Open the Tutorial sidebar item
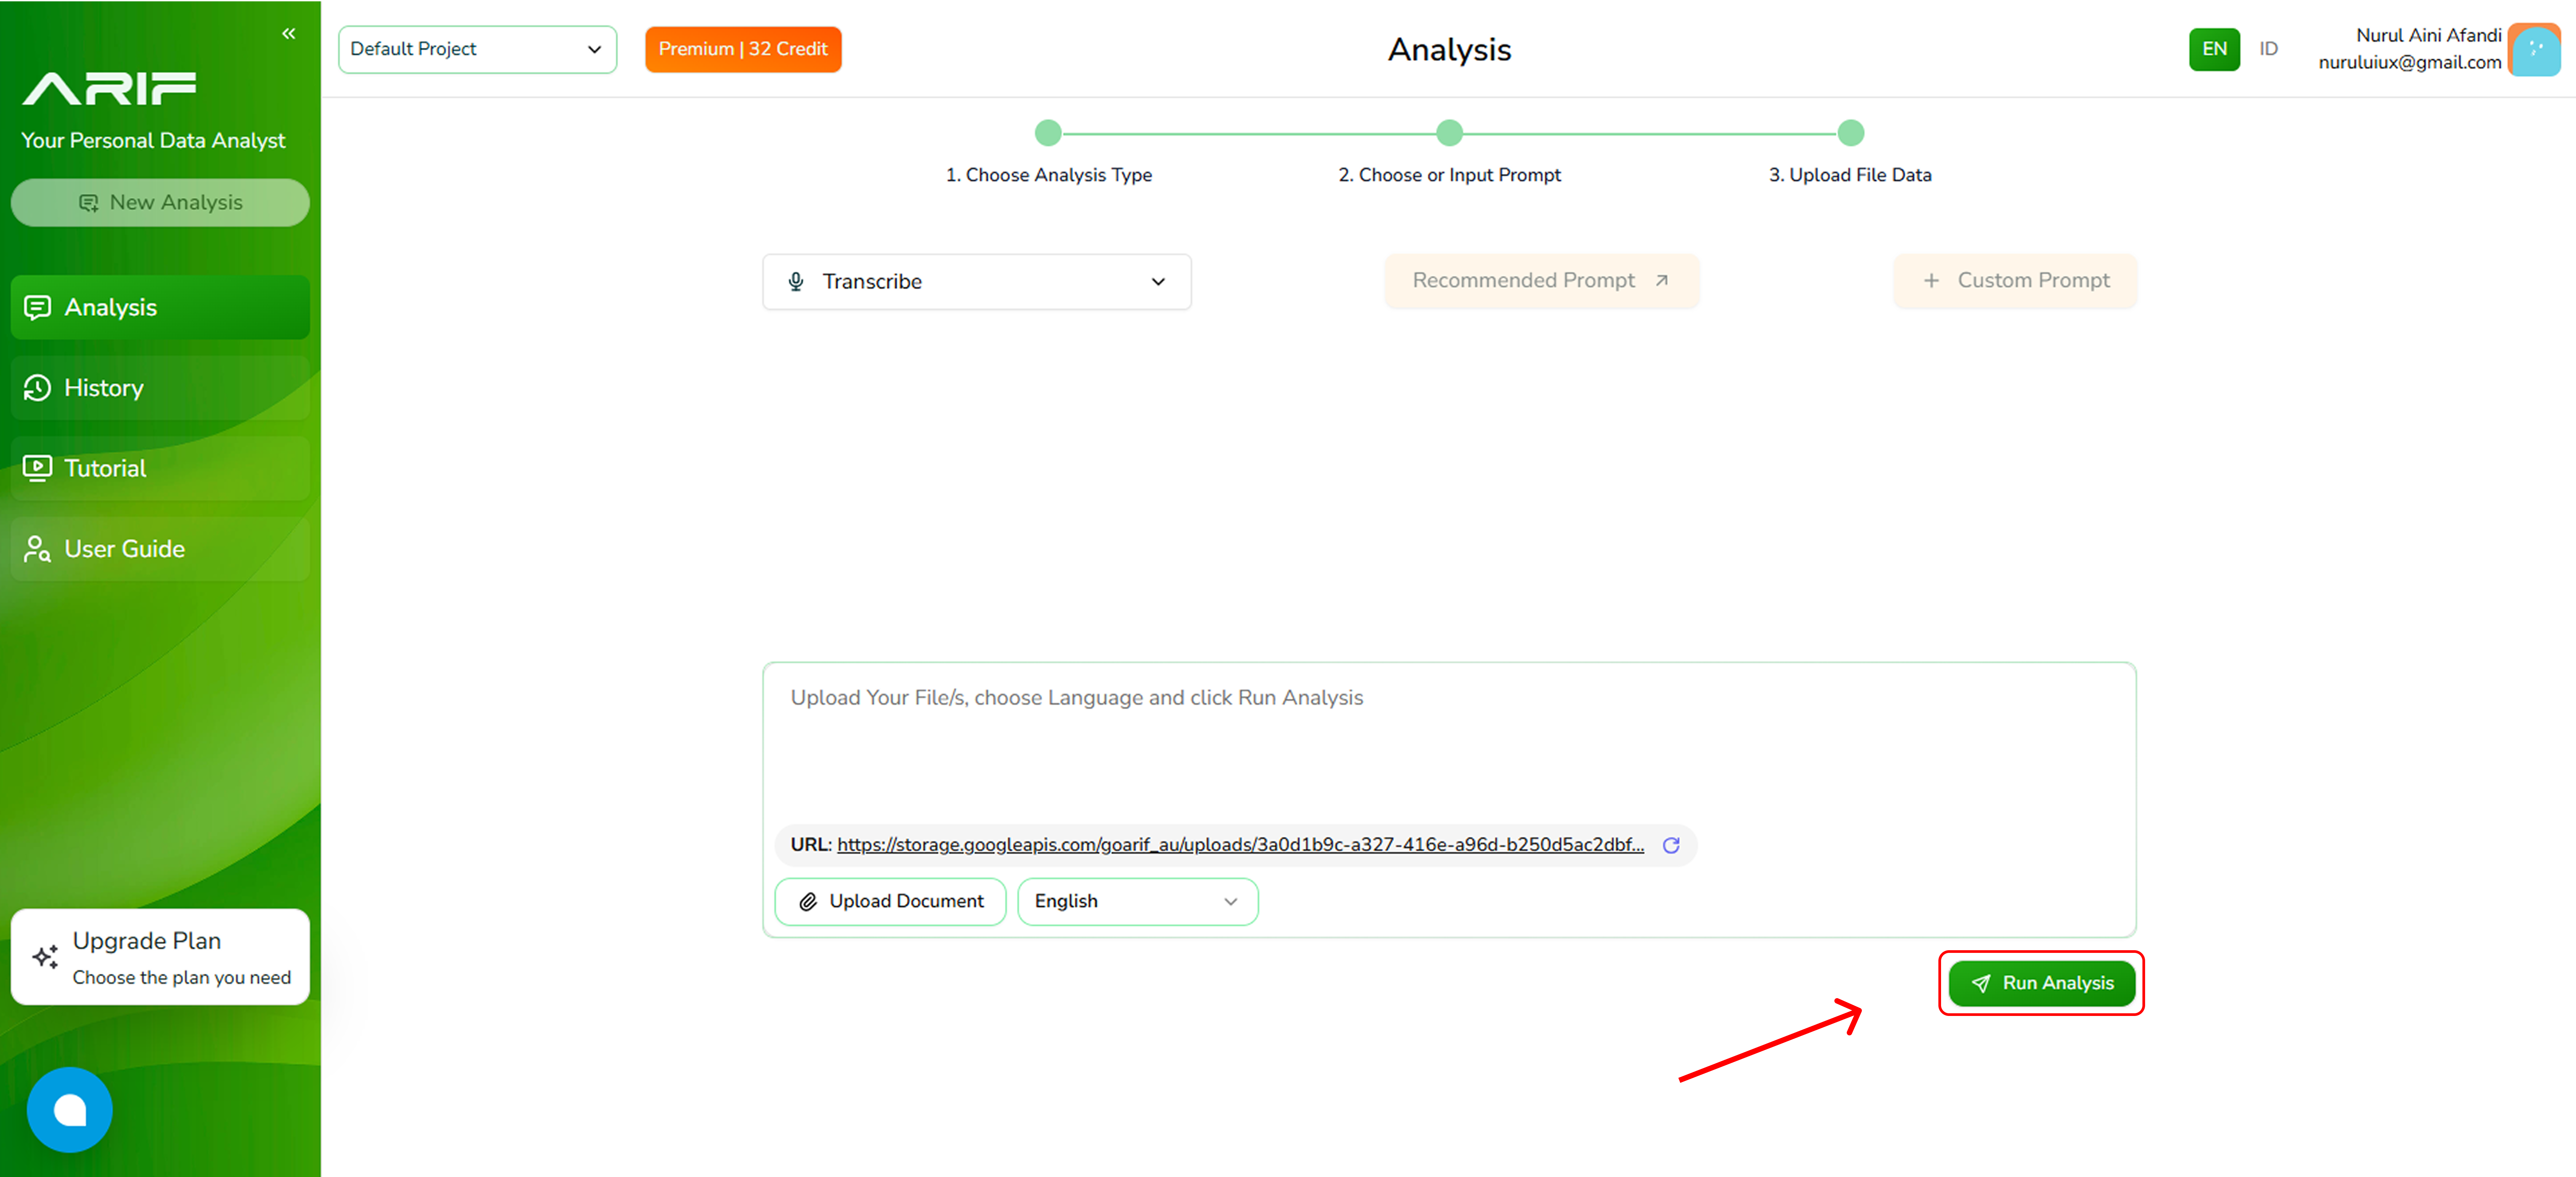 tap(105, 468)
